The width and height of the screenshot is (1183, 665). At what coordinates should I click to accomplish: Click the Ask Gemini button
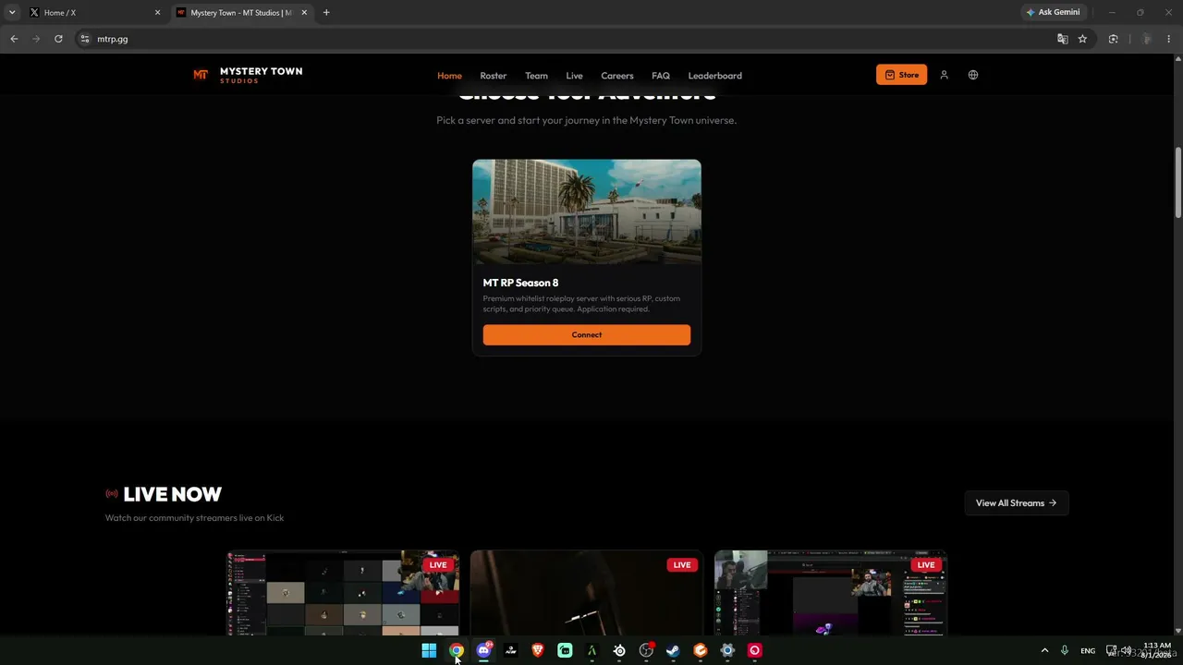tap(1053, 13)
